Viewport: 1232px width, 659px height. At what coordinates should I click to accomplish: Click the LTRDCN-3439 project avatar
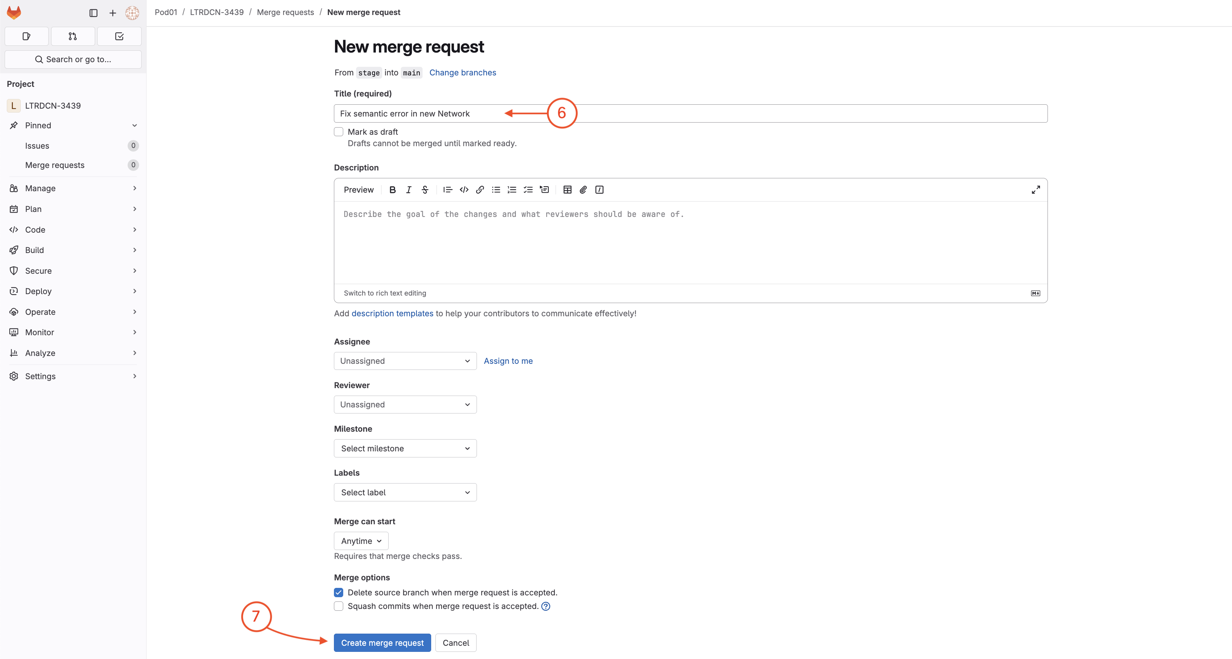(13, 106)
